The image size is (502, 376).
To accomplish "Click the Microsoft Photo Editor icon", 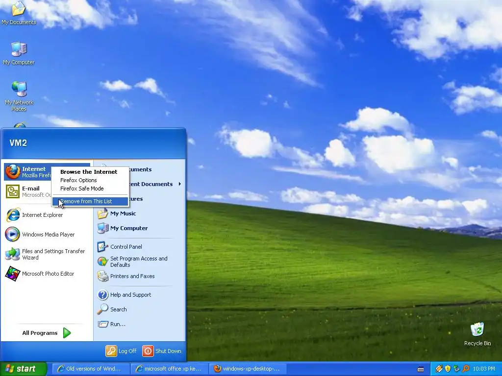I will coord(12,274).
